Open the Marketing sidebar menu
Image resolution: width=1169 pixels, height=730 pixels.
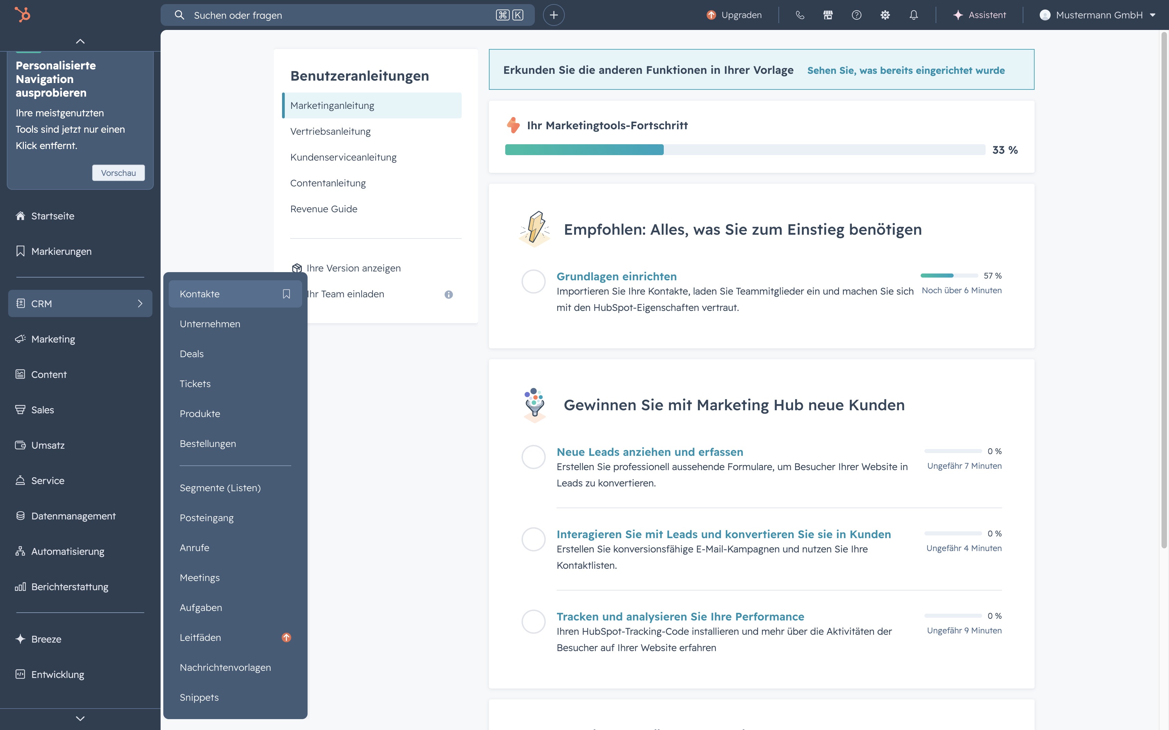(x=80, y=339)
